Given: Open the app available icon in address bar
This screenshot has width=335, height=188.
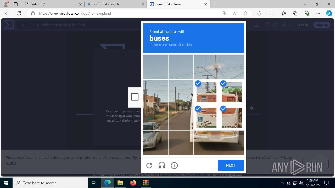Looking at the screenshot, I should (225, 13).
